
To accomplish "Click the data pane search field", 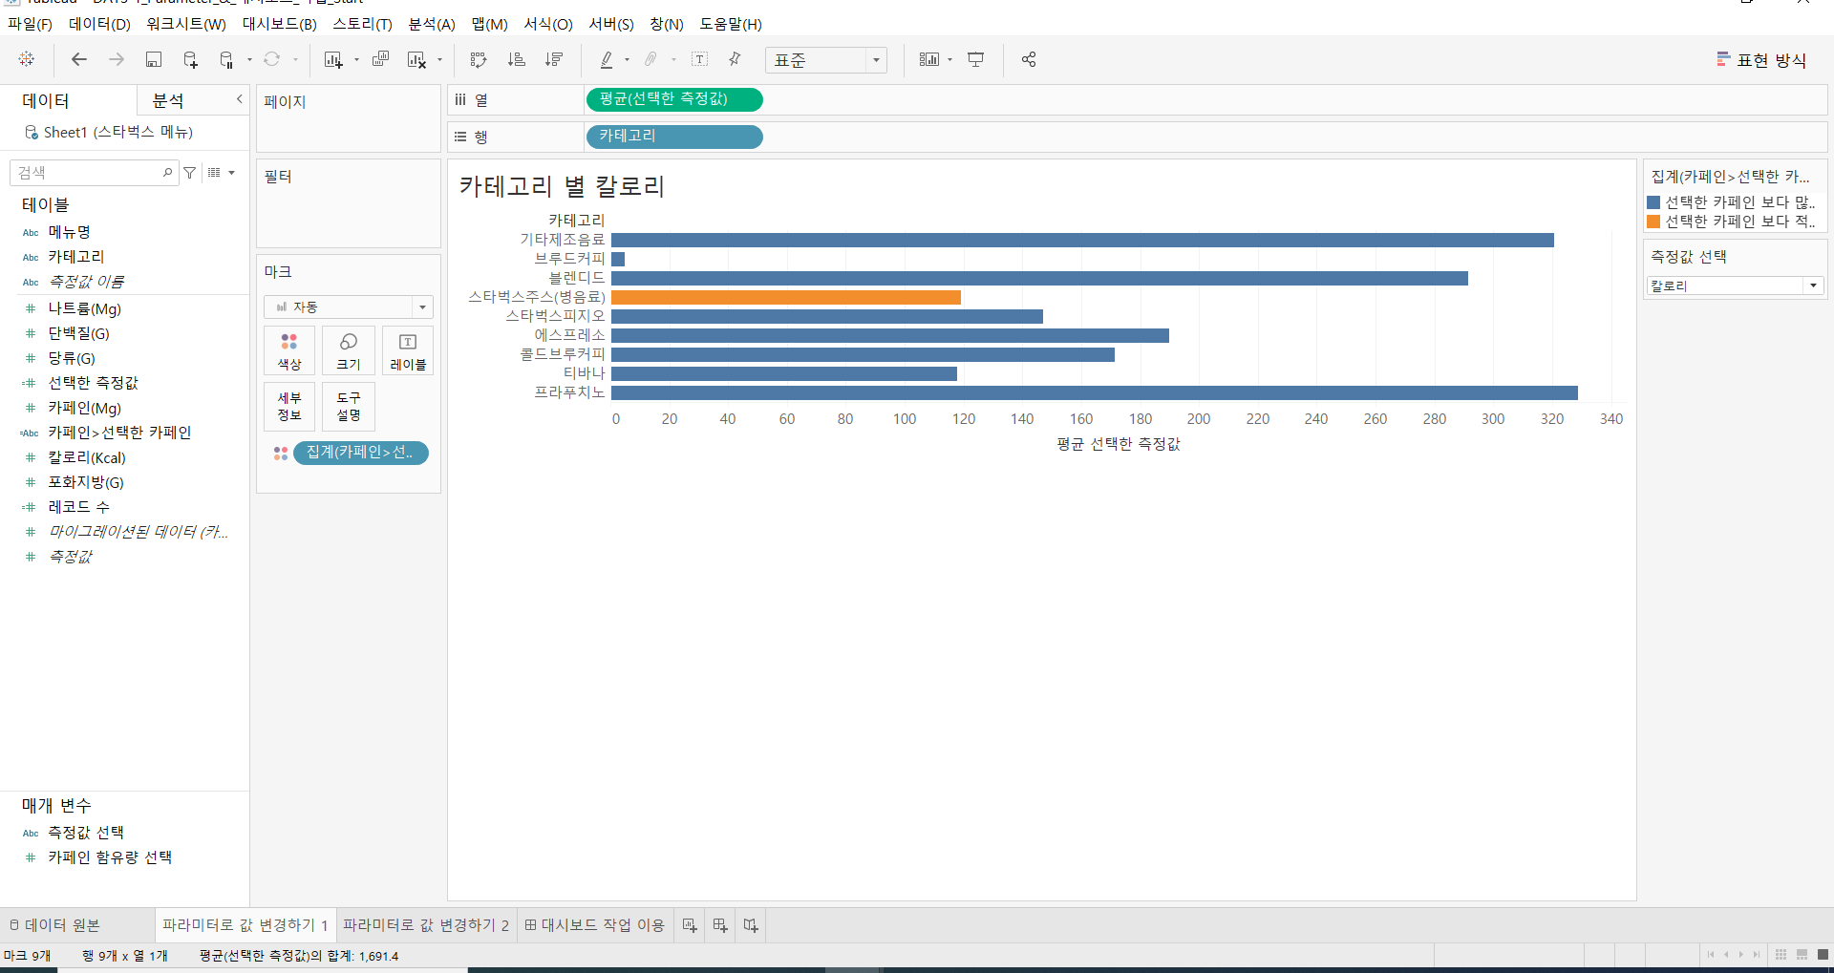I will click(x=94, y=173).
